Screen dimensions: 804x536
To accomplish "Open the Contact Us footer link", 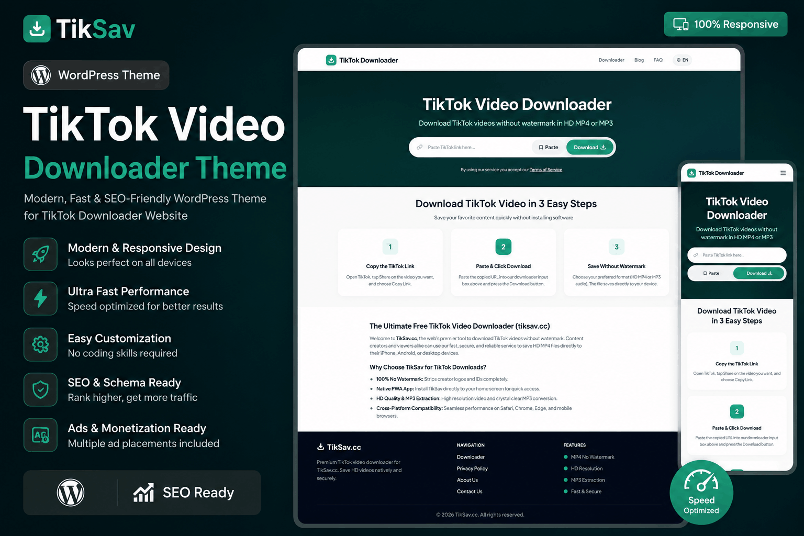I will (x=470, y=492).
